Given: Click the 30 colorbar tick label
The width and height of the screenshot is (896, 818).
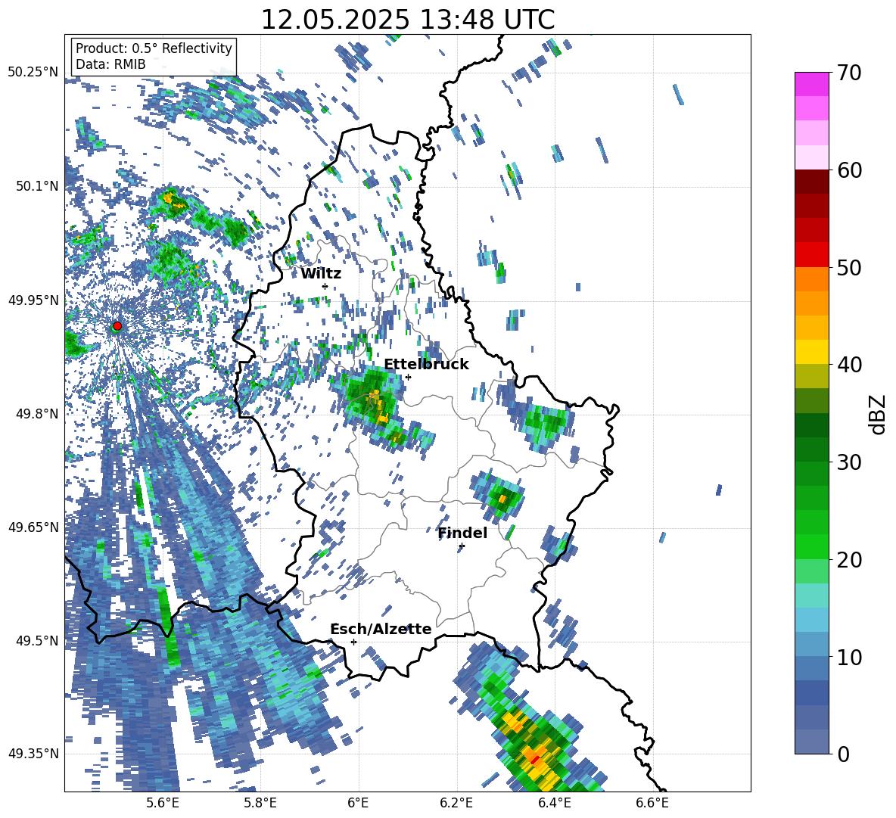Looking at the screenshot, I should pyautogui.click(x=849, y=462).
